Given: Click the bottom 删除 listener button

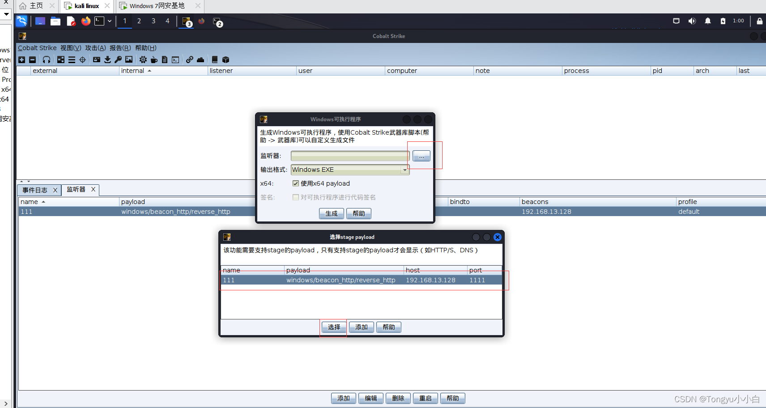Looking at the screenshot, I should [x=398, y=399].
